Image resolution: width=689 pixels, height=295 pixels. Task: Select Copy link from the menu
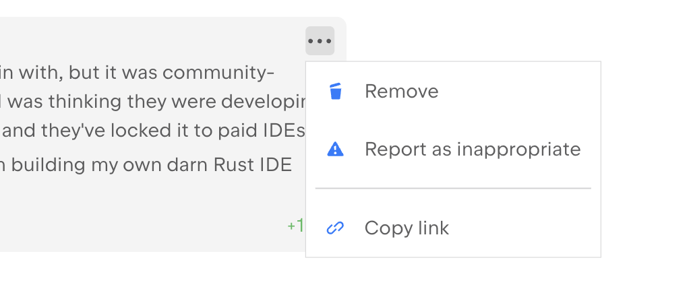click(x=453, y=228)
